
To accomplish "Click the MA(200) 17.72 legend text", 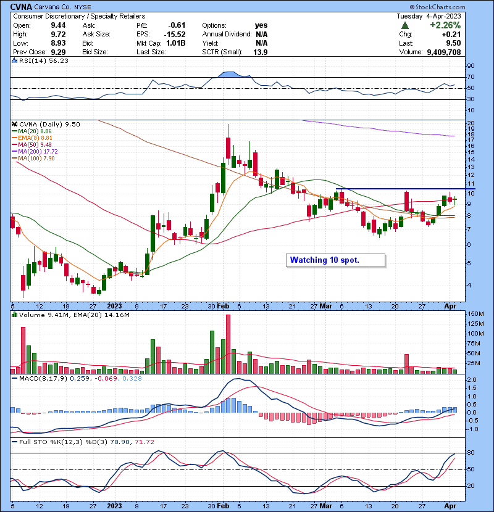I will 38,152.
